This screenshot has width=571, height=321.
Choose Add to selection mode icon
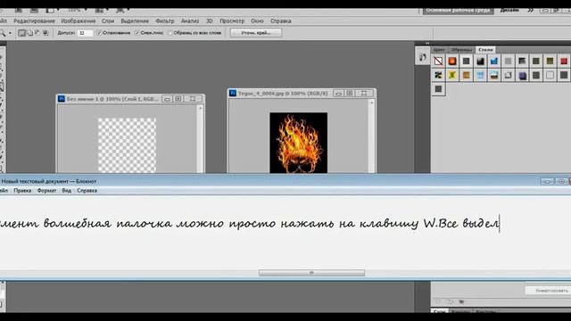pos(29,33)
